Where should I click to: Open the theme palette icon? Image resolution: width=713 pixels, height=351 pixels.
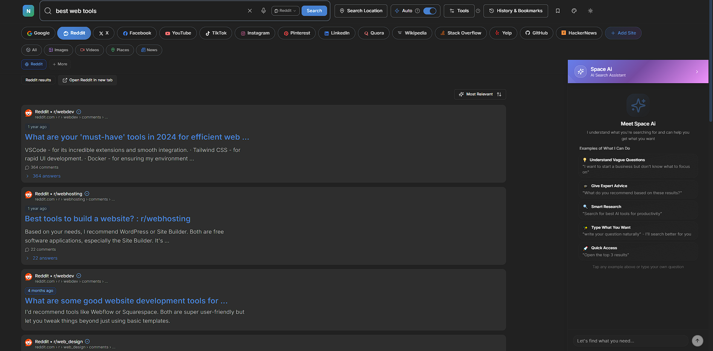[574, 11]
